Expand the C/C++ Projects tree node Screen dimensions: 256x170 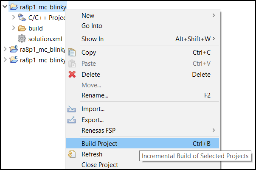(14, 17)
